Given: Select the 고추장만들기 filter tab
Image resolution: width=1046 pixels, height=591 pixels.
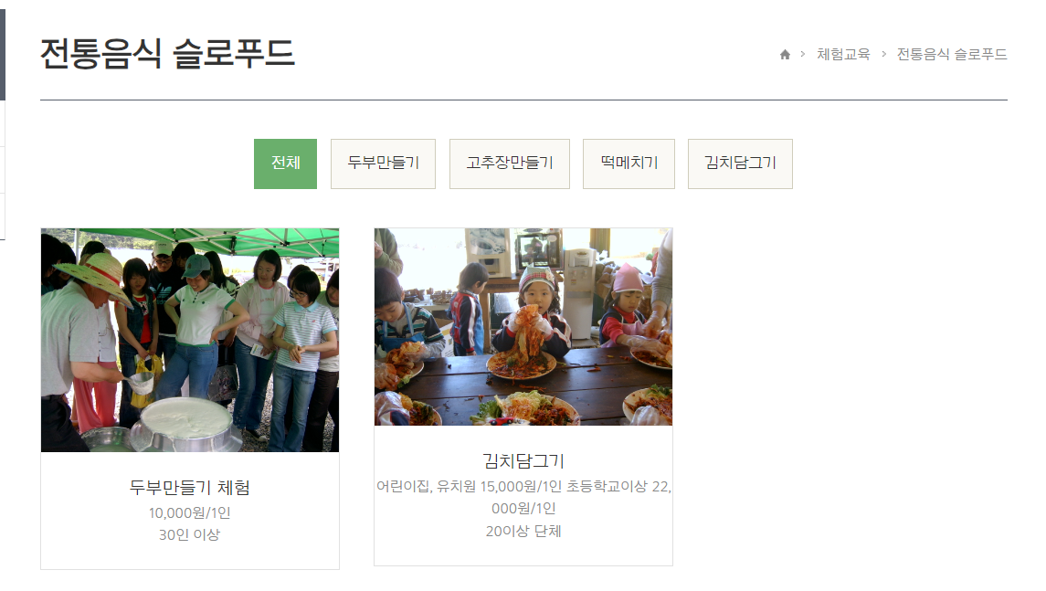Looking at the screenshot, I should (510, 164).
